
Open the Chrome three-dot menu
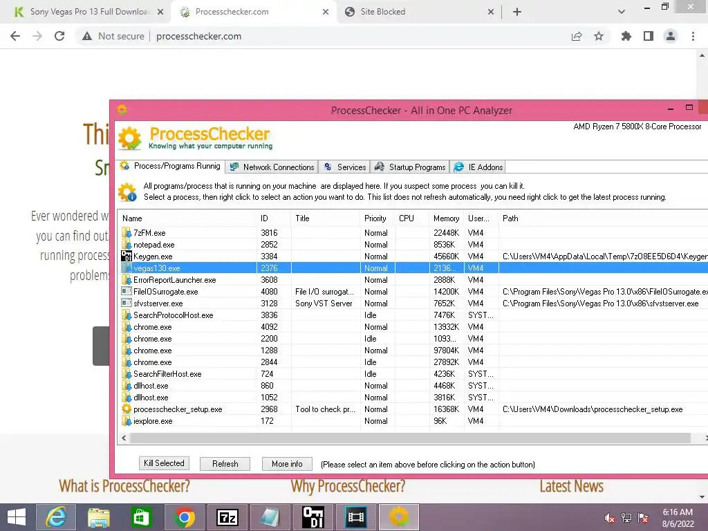[x=693, y=36]
